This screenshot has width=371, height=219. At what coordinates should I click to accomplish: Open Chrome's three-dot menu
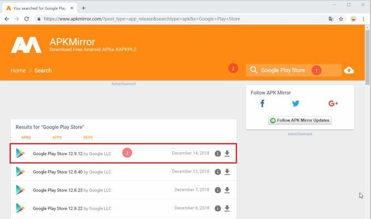tap(363, 19)
